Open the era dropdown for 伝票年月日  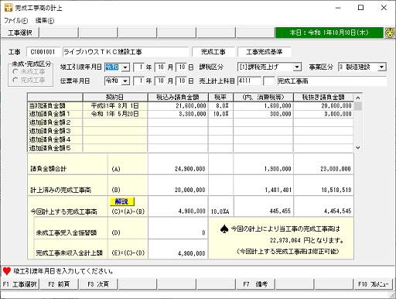pyautogui.click(x=125, y=81)
